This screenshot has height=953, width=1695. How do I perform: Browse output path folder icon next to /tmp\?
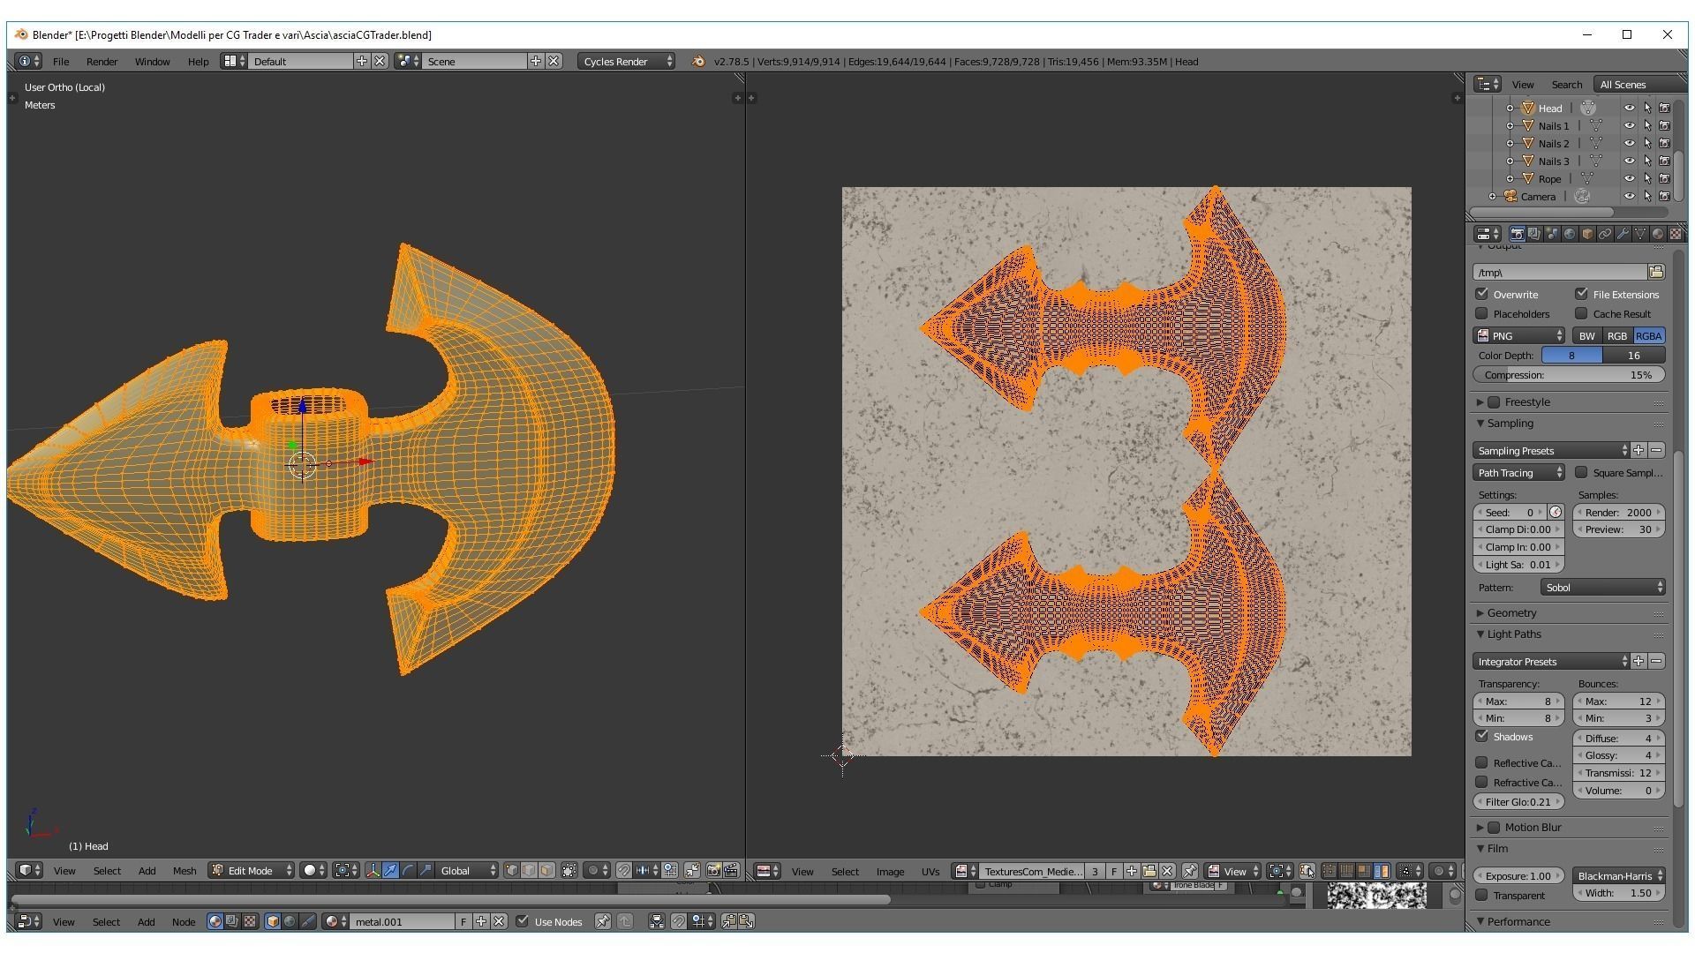point(1656,272)
